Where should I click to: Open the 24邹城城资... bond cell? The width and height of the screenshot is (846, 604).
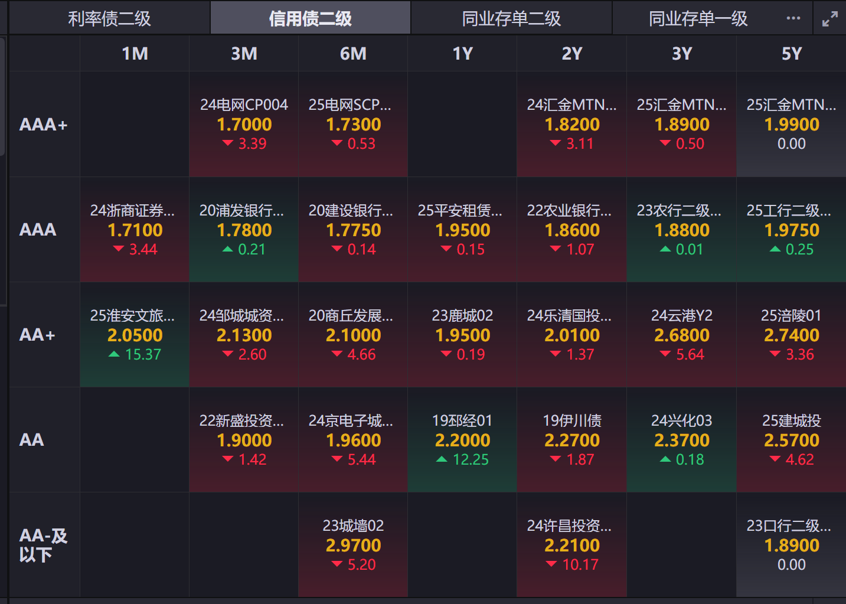[x=244, y=335]
